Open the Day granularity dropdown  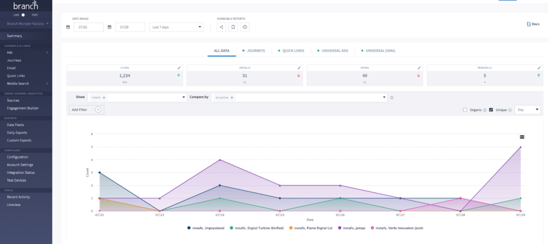[x=527, y=109]
